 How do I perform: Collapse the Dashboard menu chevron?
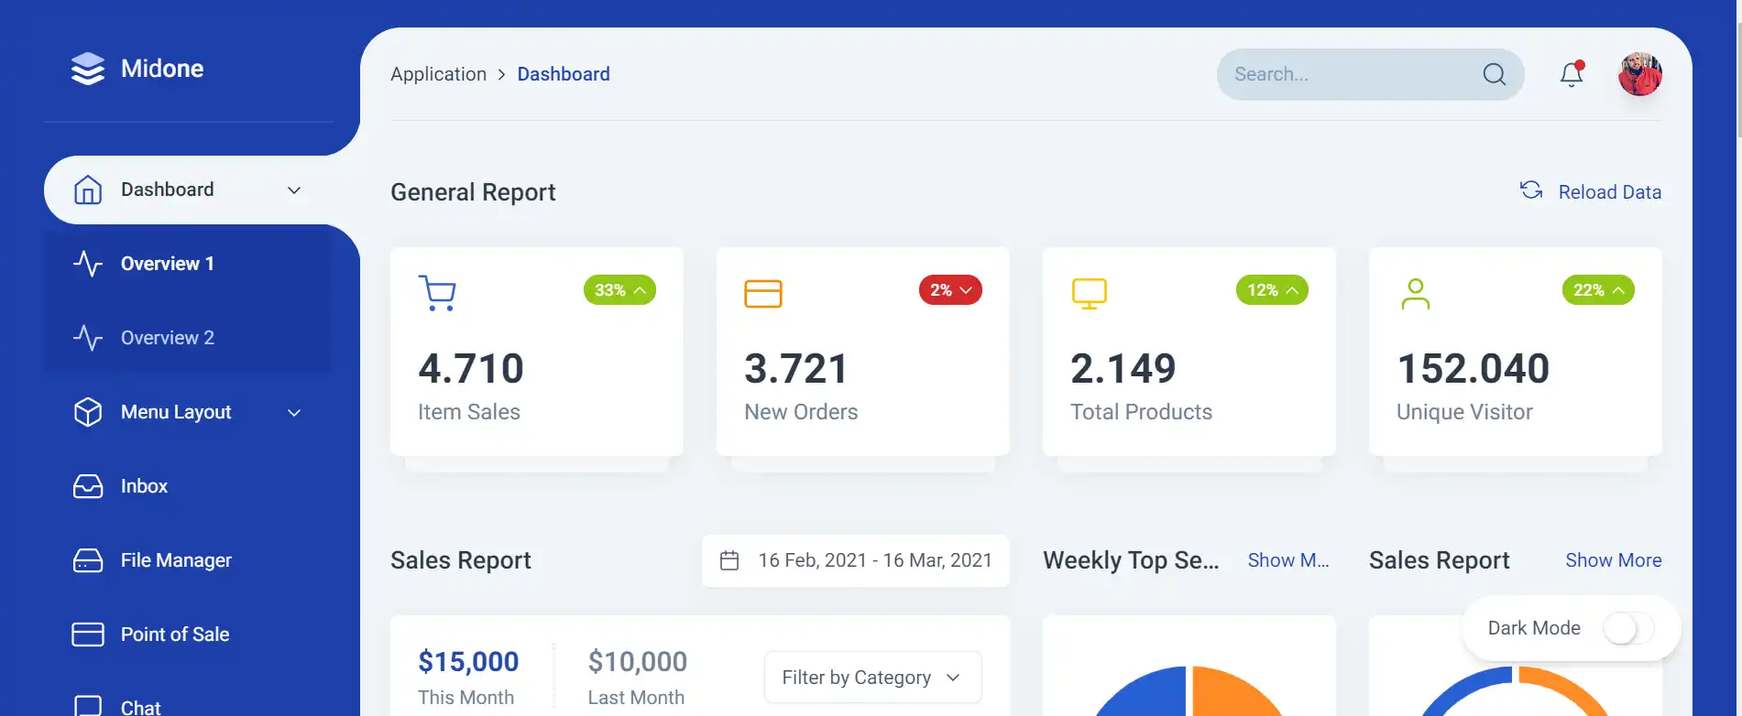tap(294, 190)
